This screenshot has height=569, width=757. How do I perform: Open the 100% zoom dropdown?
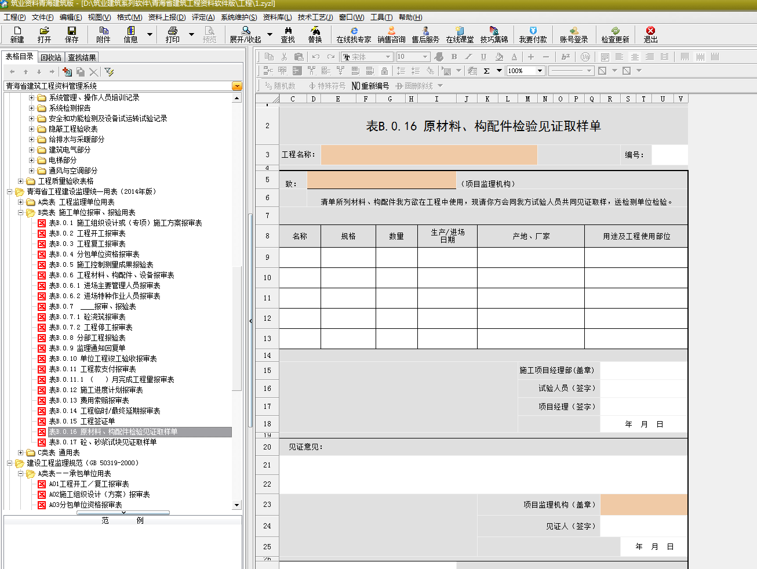pyautogui.click(x=540, y=71)
